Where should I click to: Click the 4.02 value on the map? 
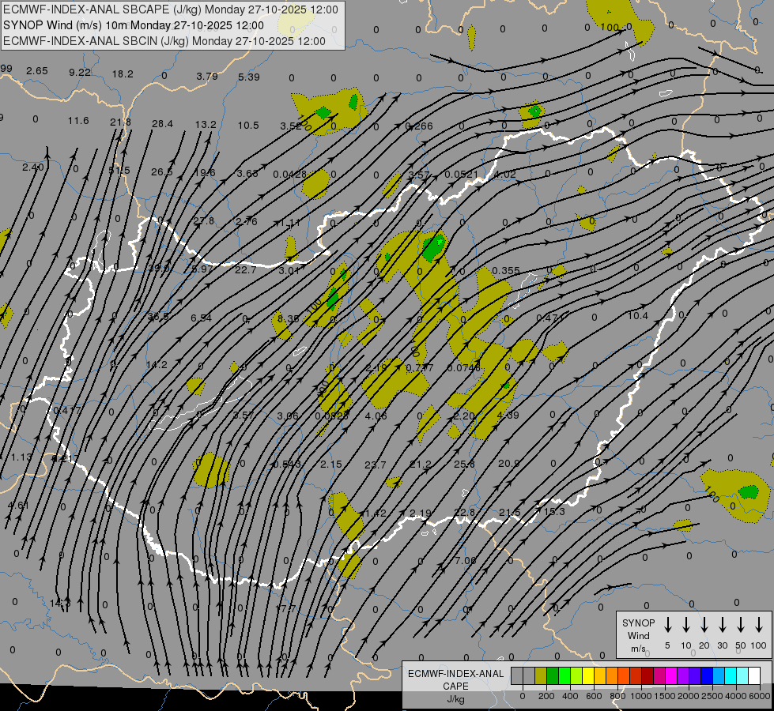(x=504, y=174)
